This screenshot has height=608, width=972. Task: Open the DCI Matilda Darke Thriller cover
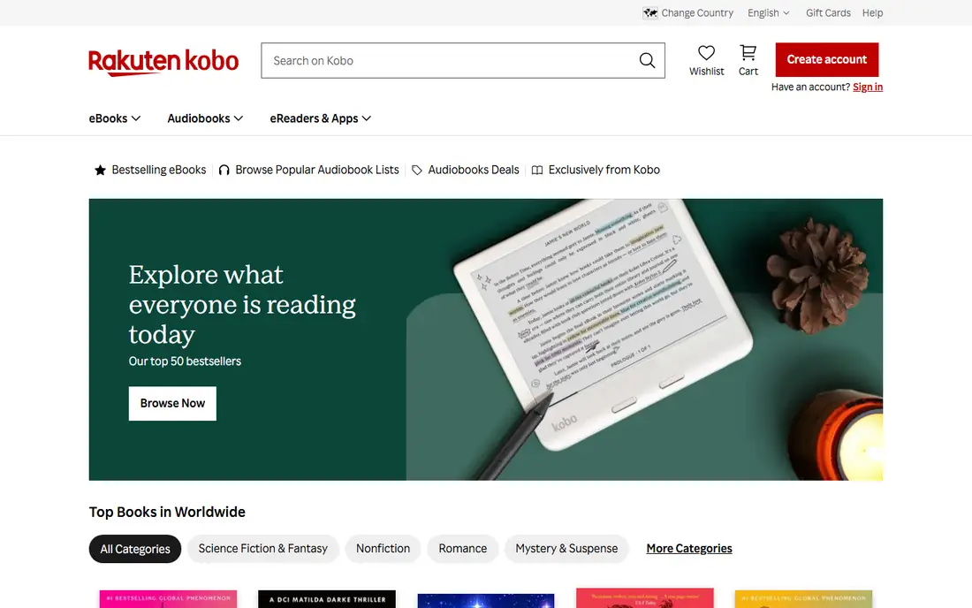(x=327, y=598)
